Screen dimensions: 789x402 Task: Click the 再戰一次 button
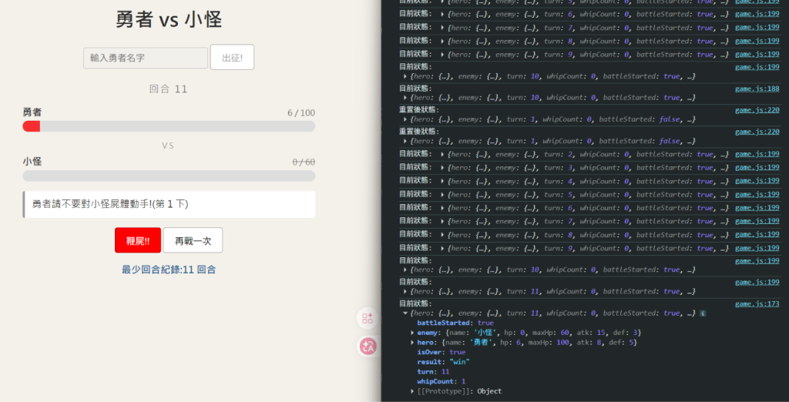point(193,240)
